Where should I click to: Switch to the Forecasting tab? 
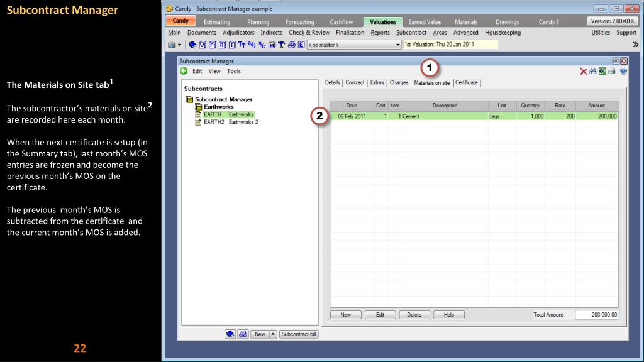click(300, 22)
